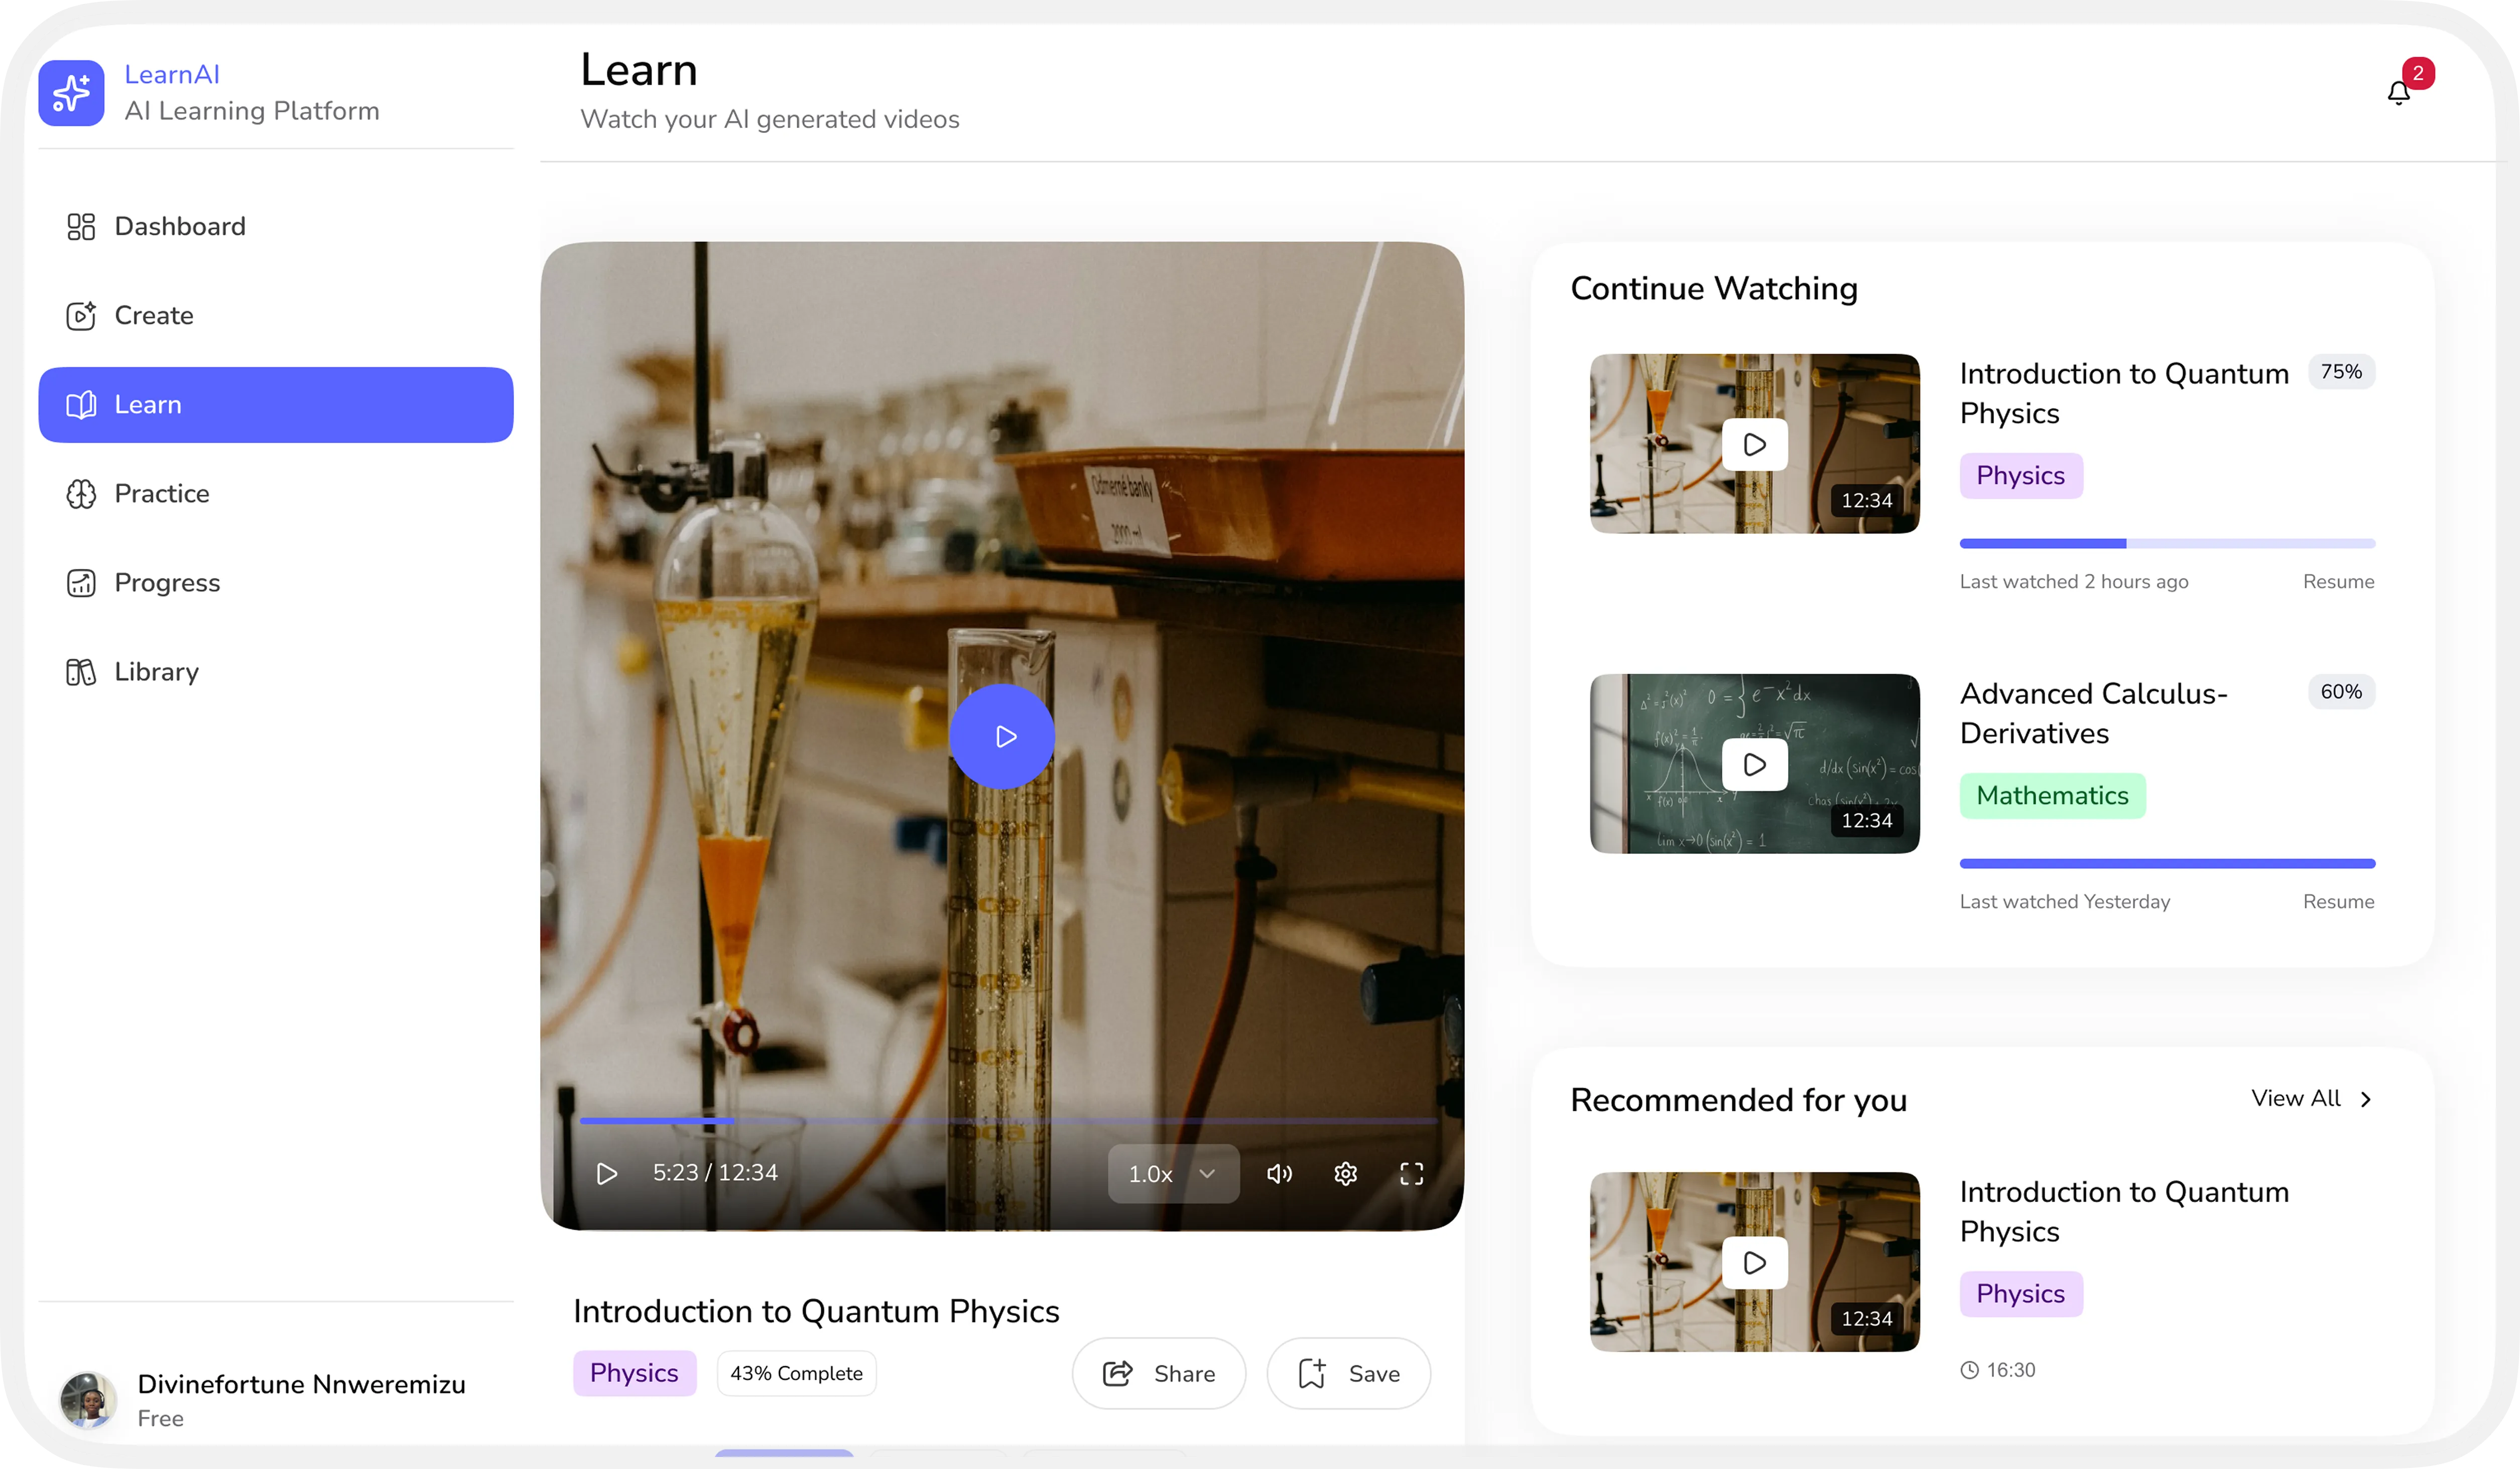The height and width of the screenshot is (1469, 2520).
Task: Click the Mathematics tag
Action: pos(2052,796)
